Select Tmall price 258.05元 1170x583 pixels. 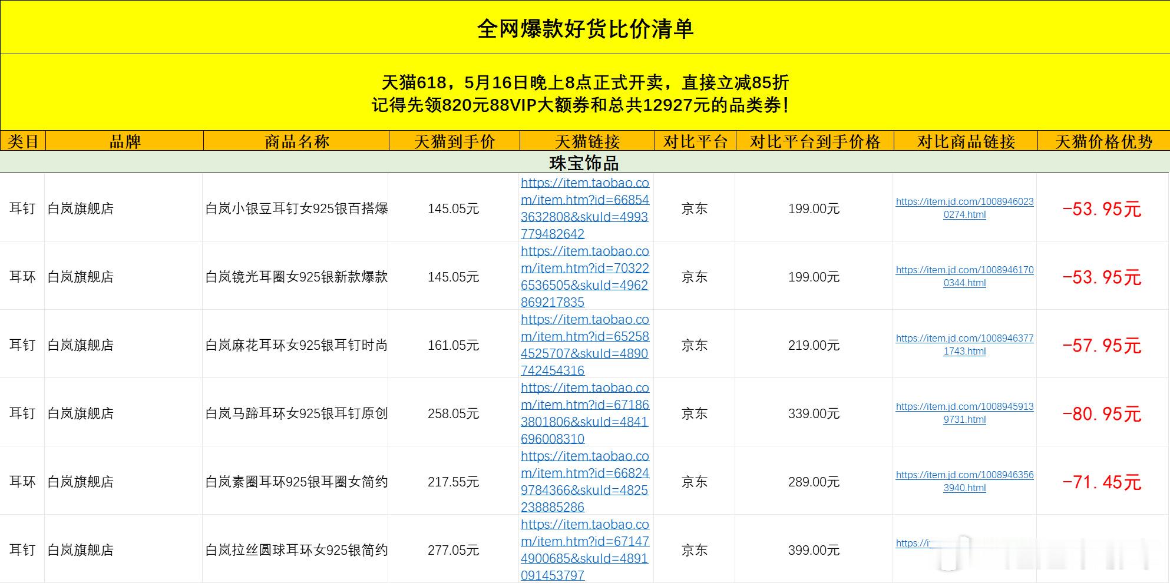tap(453, 413)
